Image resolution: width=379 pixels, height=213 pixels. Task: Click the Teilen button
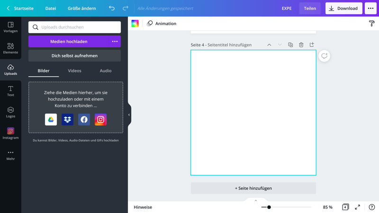[x=310, y=8]
